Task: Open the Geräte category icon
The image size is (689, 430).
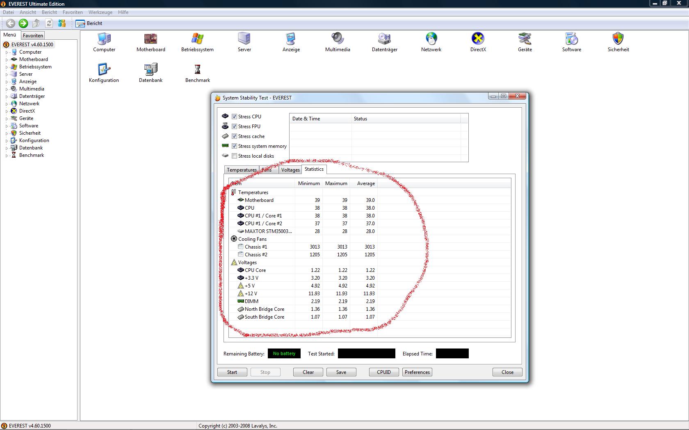Action: pos(525,38)
